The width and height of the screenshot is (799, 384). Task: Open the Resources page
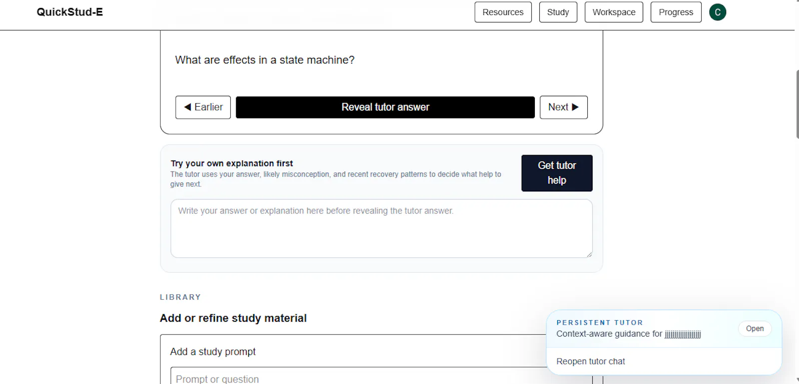coord(503,12)
